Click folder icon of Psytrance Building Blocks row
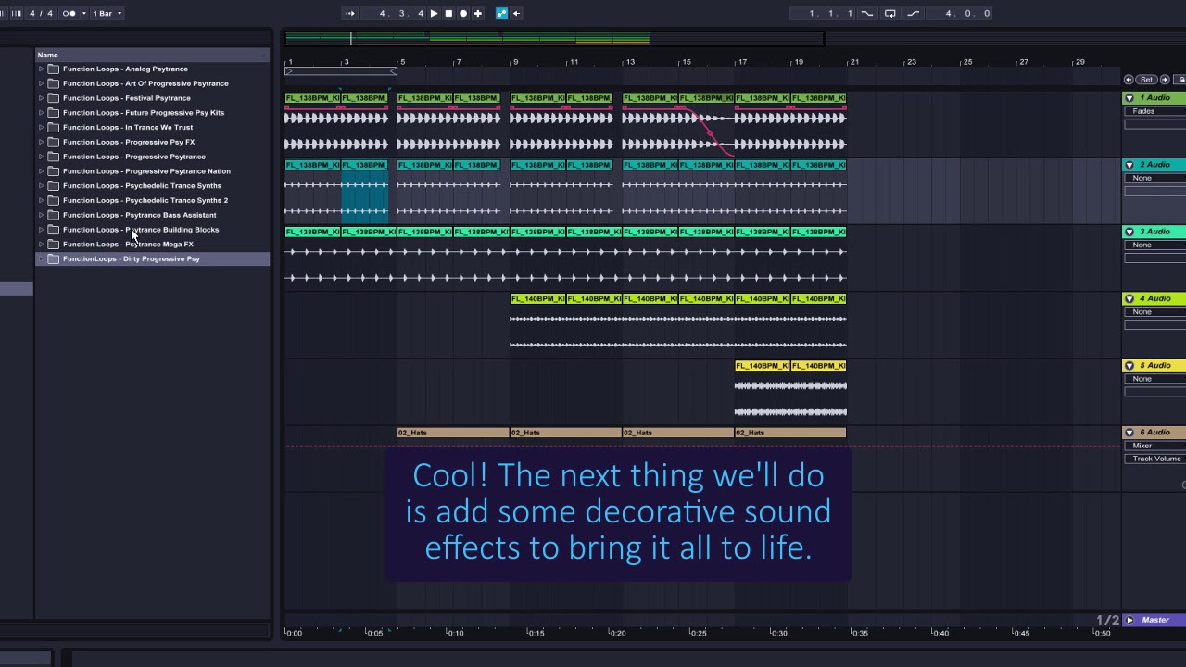This screenshot has height=667, width=1186. pos(54,230)
